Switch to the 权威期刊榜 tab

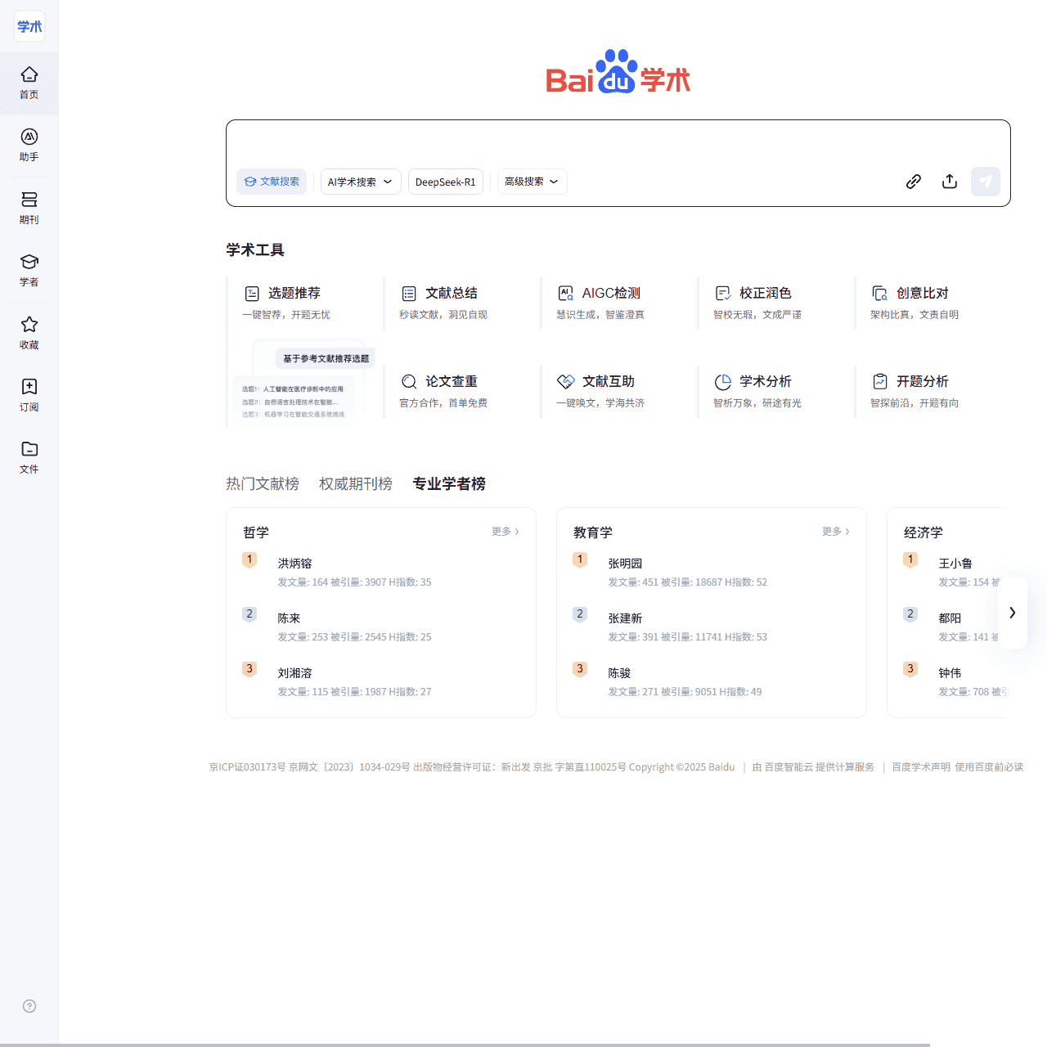pyautogui.click(x=356, y=484)
